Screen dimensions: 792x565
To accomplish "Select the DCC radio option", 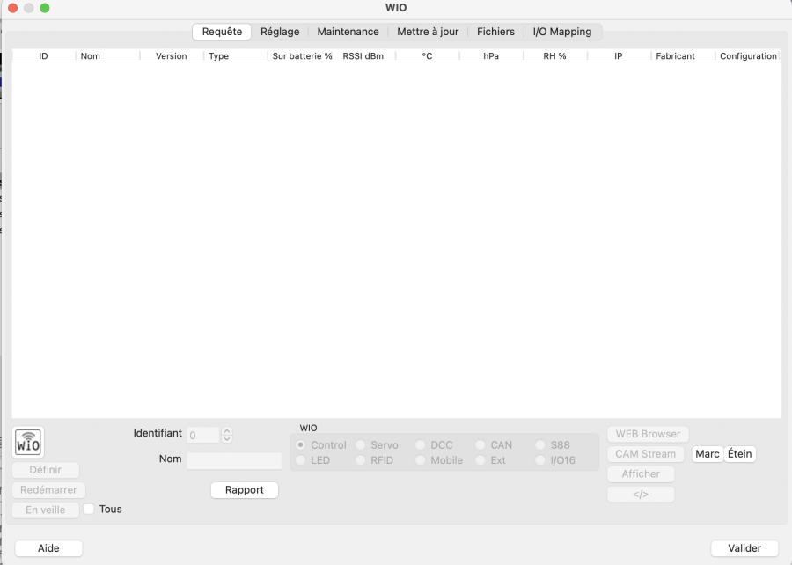I will (421, 445).
